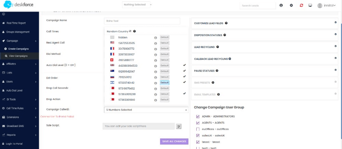
Task: Open sale script edit pencil icon
Action: 178,126
